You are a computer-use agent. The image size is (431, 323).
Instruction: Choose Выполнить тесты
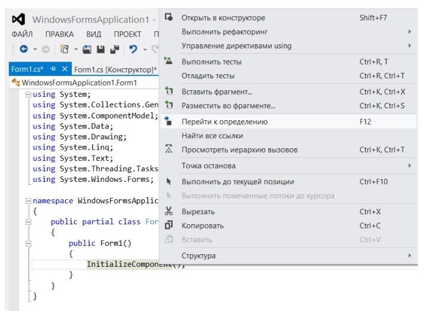click(x=288, y=62)
